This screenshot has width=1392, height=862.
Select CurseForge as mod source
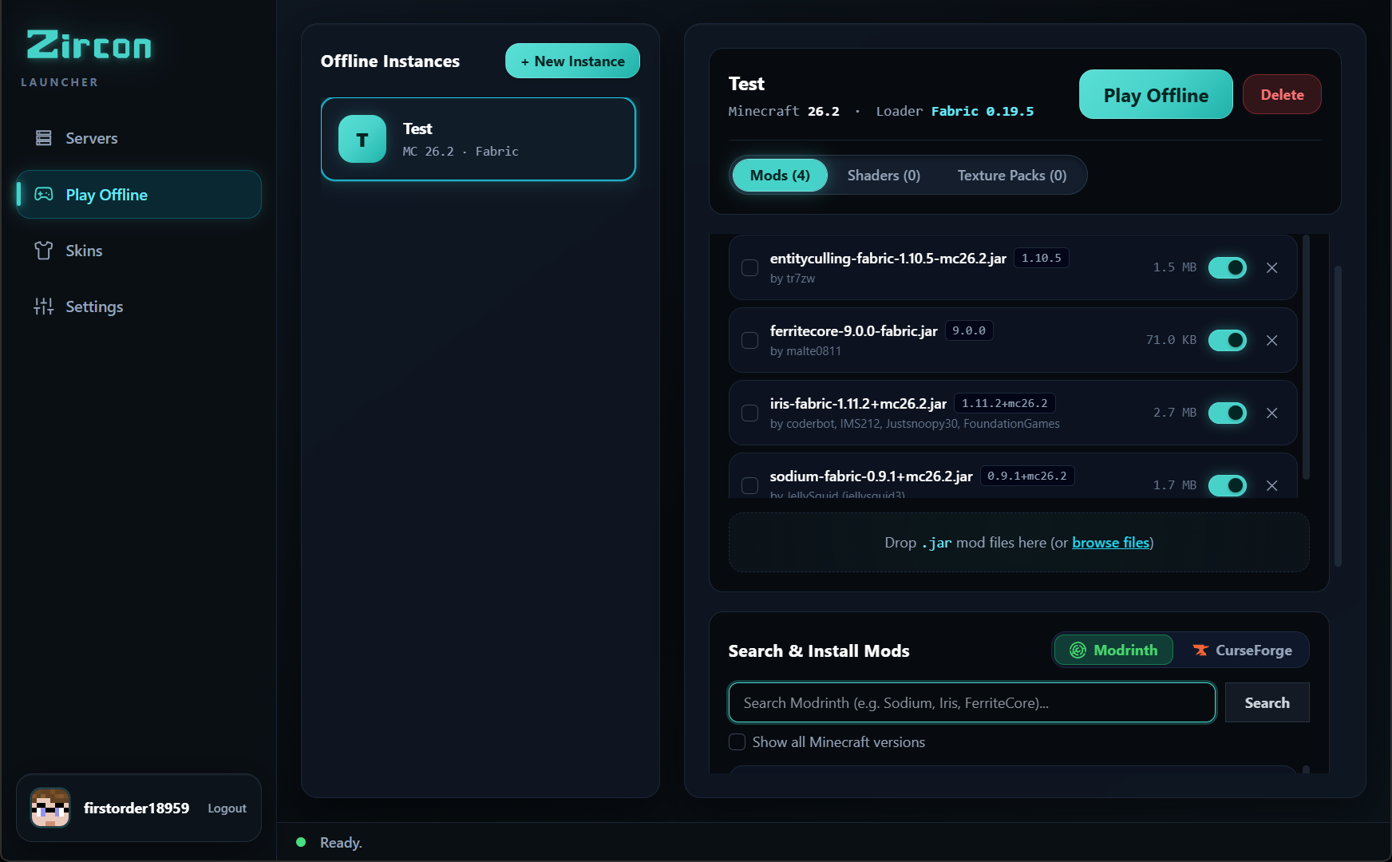(x=1242, y=650)
